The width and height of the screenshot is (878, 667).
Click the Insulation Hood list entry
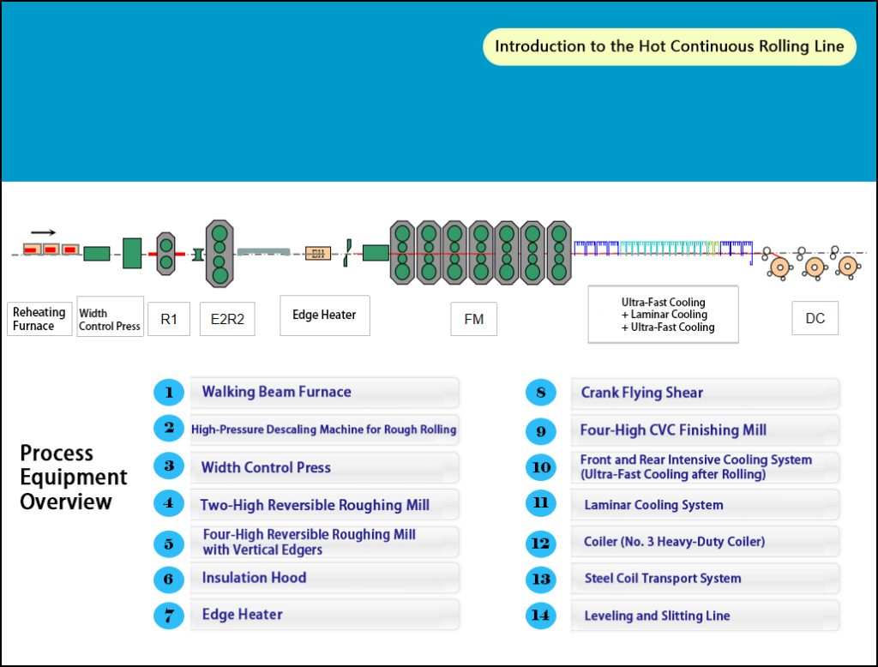click(x=325, y=578)
